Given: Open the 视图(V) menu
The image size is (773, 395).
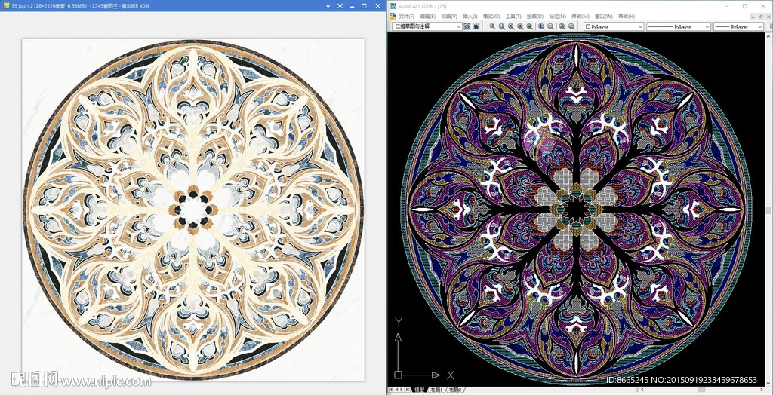Looking at the screenshot, I should coord(449,17).
